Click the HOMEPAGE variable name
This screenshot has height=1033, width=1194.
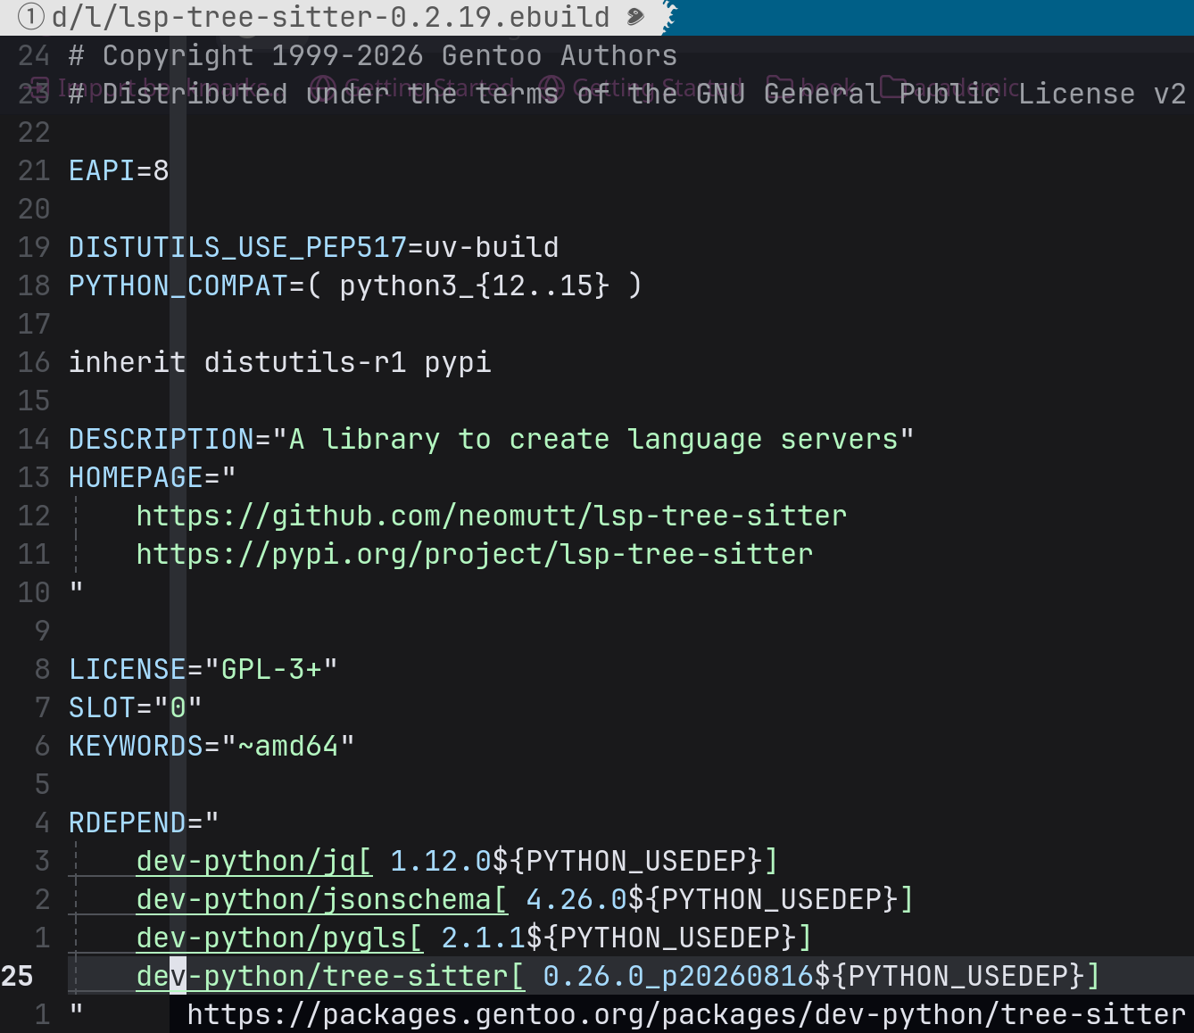[137, 477]
